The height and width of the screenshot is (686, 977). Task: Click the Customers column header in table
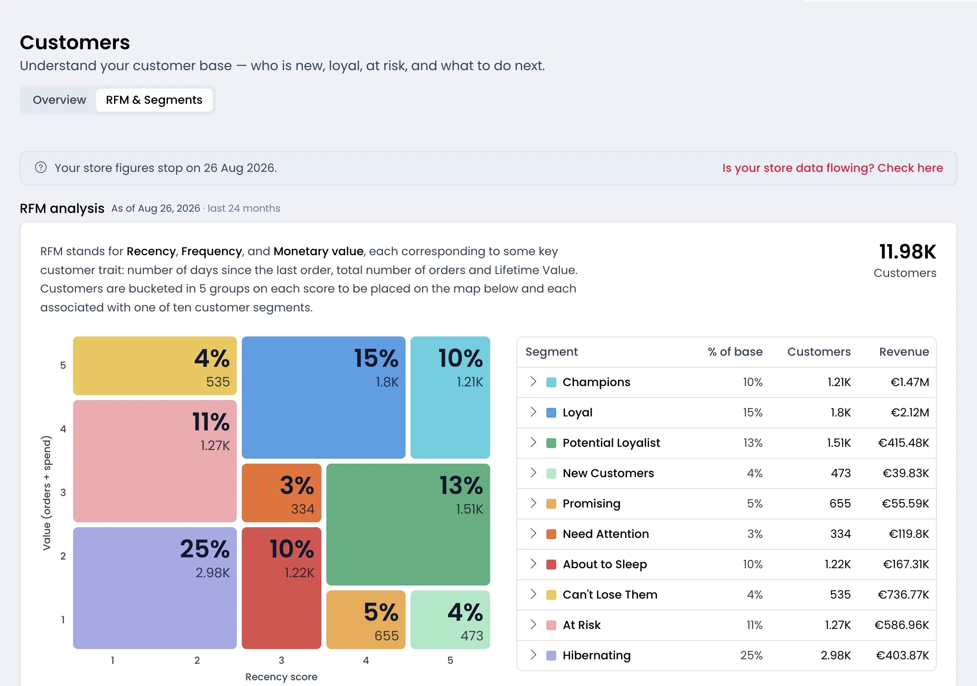pos(819,352)
